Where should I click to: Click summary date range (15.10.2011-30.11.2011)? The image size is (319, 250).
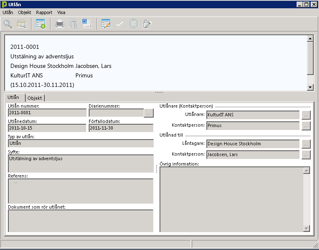click(x=42, y=85)
